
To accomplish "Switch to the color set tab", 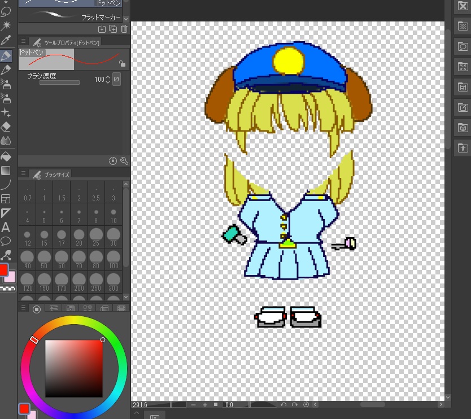I will 70,308.
